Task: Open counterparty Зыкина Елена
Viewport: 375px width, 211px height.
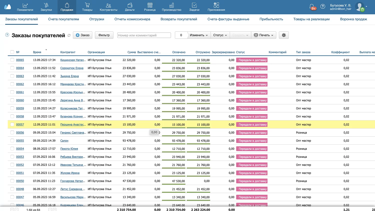Action: tap(69, 76)
